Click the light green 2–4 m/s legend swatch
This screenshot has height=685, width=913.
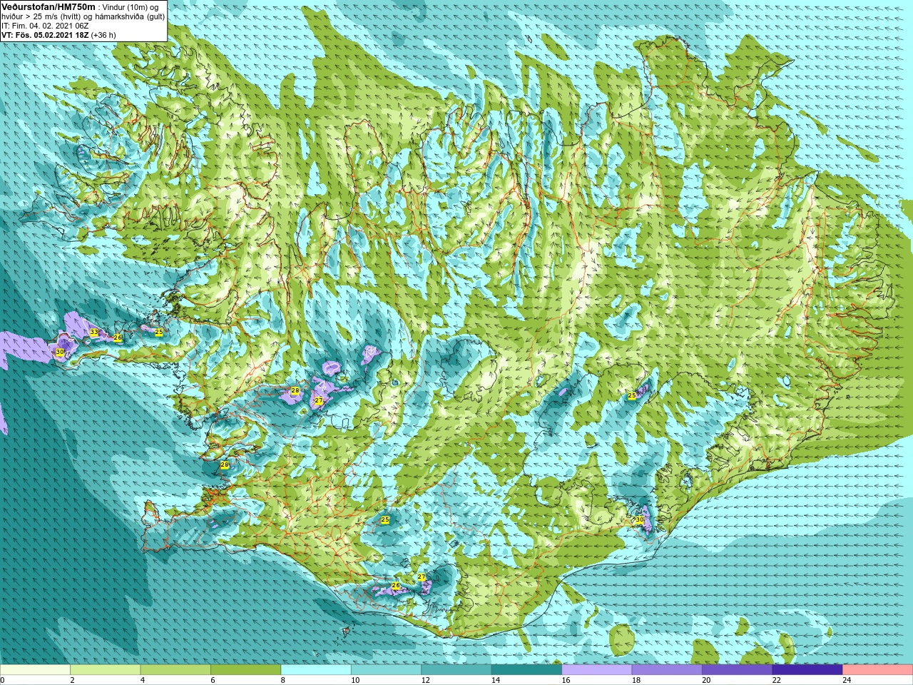tap(105, 670)
